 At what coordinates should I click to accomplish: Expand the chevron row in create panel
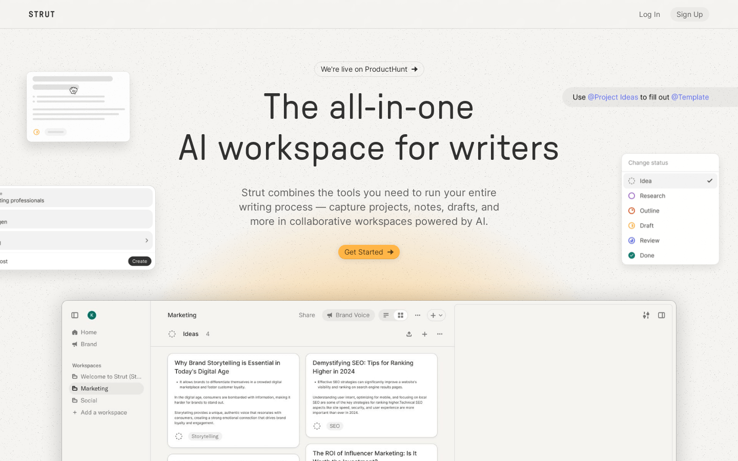[x=147, y=241]
